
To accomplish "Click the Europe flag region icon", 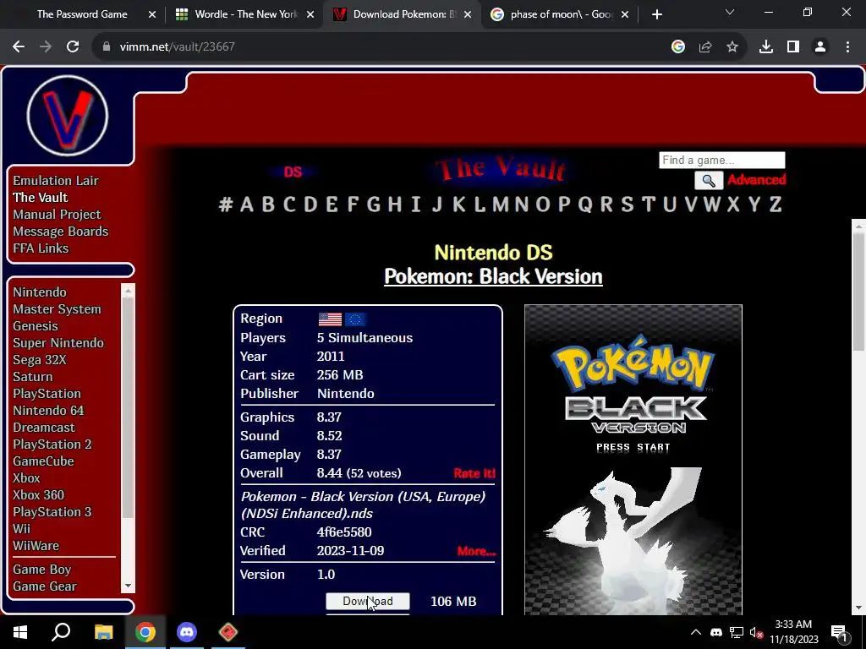I will pos(355,319).
